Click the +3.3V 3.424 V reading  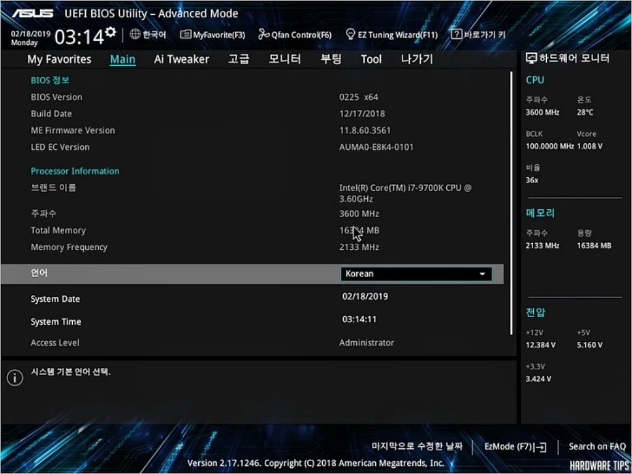538,379
